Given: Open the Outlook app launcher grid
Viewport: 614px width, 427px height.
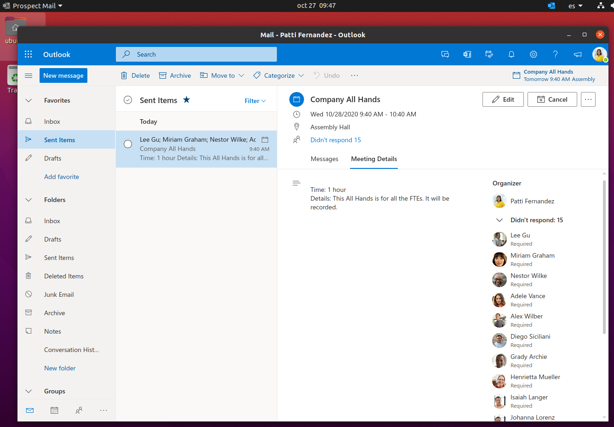Looking at the screenshot, I should [28, 54].
